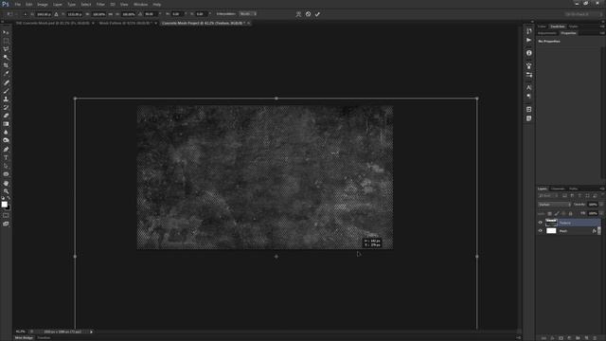Select the Healing Brush tool

pyautogui.click(x=6, y=82)
